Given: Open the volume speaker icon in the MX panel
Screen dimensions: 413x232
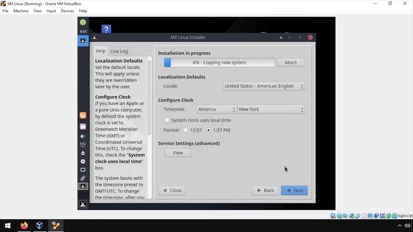Looking at the screenshot, I should 83,136.
